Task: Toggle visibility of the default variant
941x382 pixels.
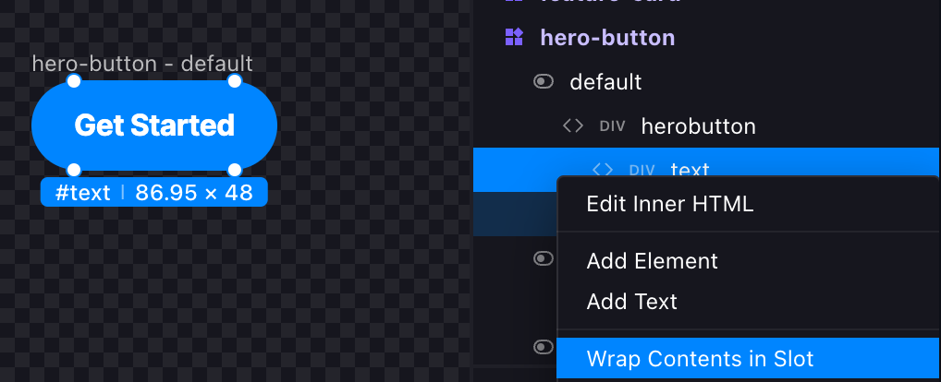Action: coord(544,82)
